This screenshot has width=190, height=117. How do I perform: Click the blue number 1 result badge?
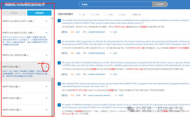point(59,21)
